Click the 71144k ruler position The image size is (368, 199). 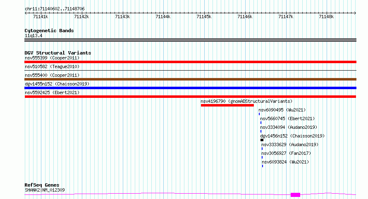(163, 17)
